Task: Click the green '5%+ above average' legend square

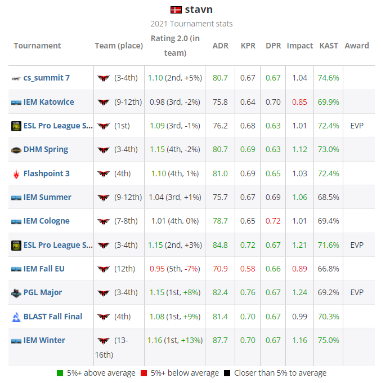Action: (60, 373)
